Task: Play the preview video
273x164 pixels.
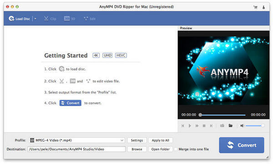Action: coord(190,126)
